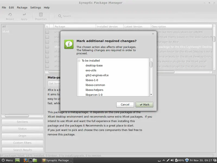Click the Get Screenshot button

[x=54, y=83]
